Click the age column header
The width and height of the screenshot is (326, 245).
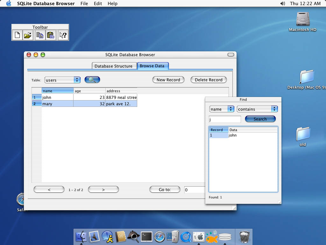[89, 91]
